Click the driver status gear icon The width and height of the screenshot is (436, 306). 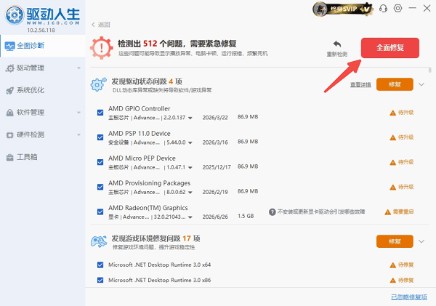98,84
